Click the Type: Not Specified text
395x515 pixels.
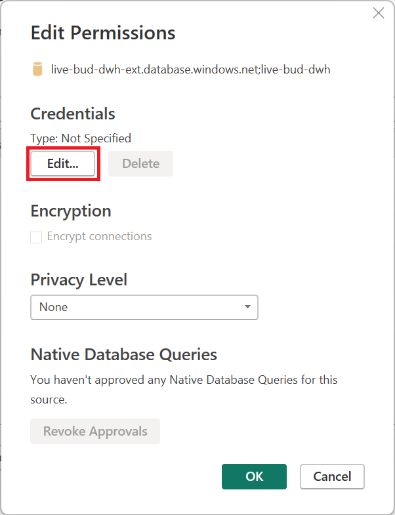81,138
